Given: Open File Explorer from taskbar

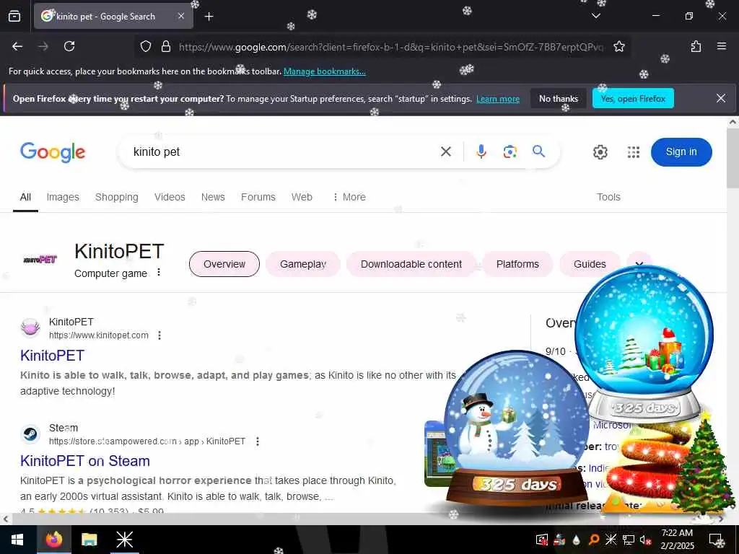Looking at the screenshot, I should click(x=89, y=540).
